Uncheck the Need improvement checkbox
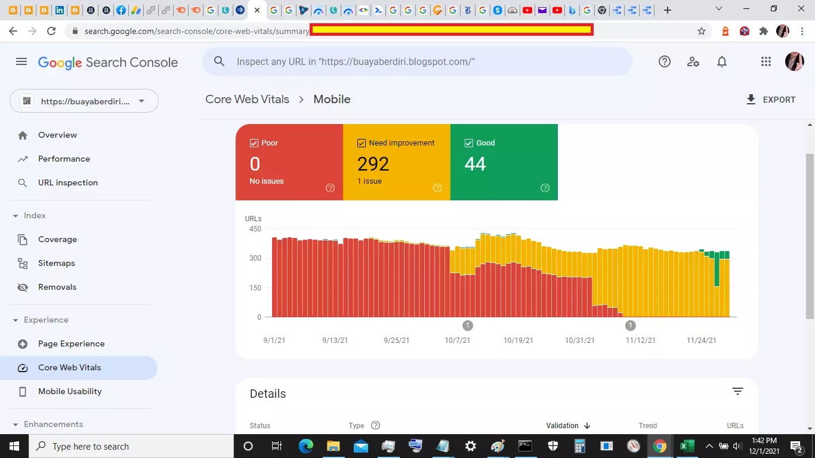The width and height of the screenshot is (815, 458). (x=362, y=143)
